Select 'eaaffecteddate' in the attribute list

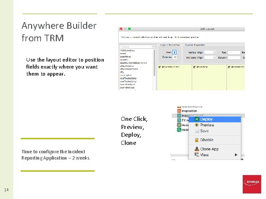(x=128, y=78)
